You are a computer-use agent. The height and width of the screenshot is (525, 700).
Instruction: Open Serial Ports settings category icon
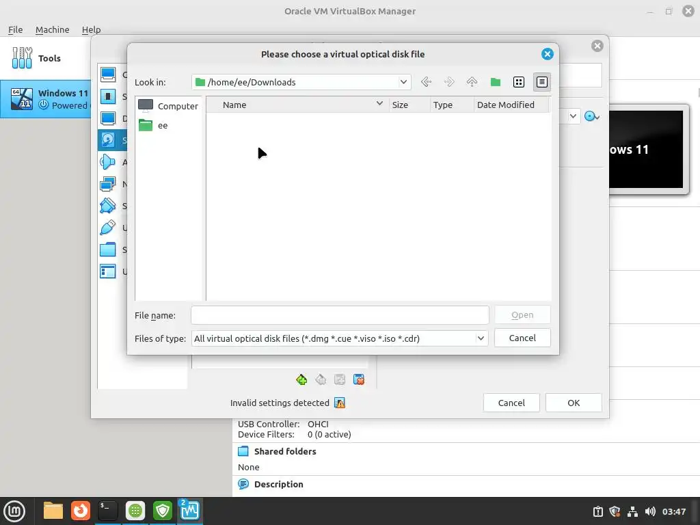[x=108, y=205]
